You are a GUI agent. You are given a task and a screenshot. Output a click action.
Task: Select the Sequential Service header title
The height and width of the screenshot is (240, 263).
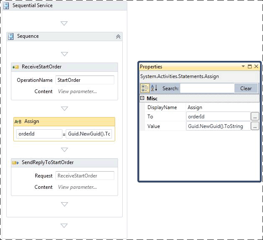coord(32,5)
